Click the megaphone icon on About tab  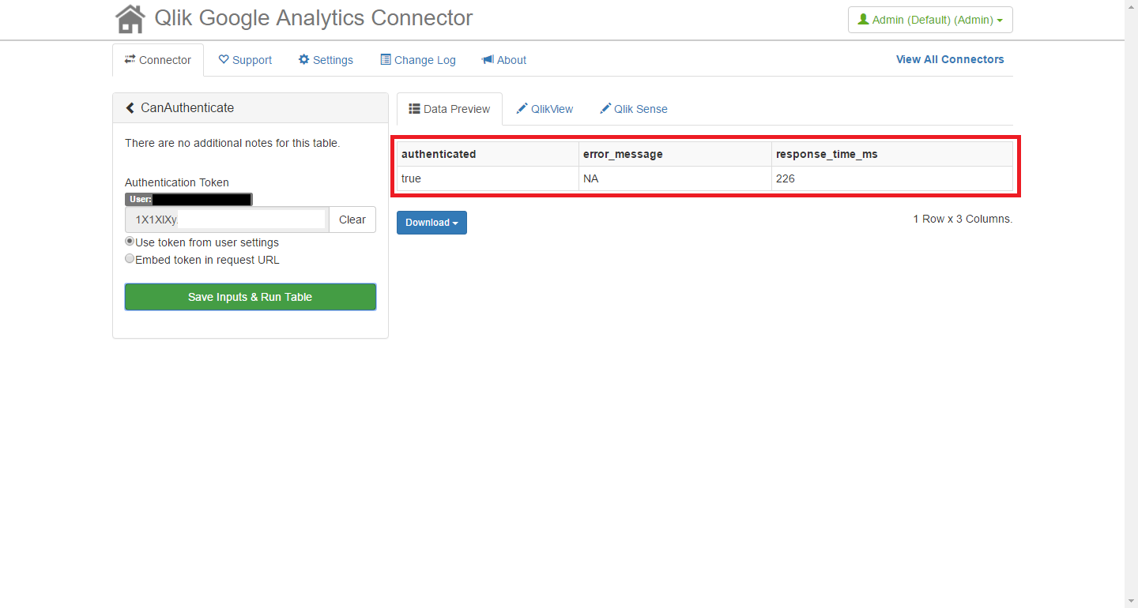tap(488, 59)
